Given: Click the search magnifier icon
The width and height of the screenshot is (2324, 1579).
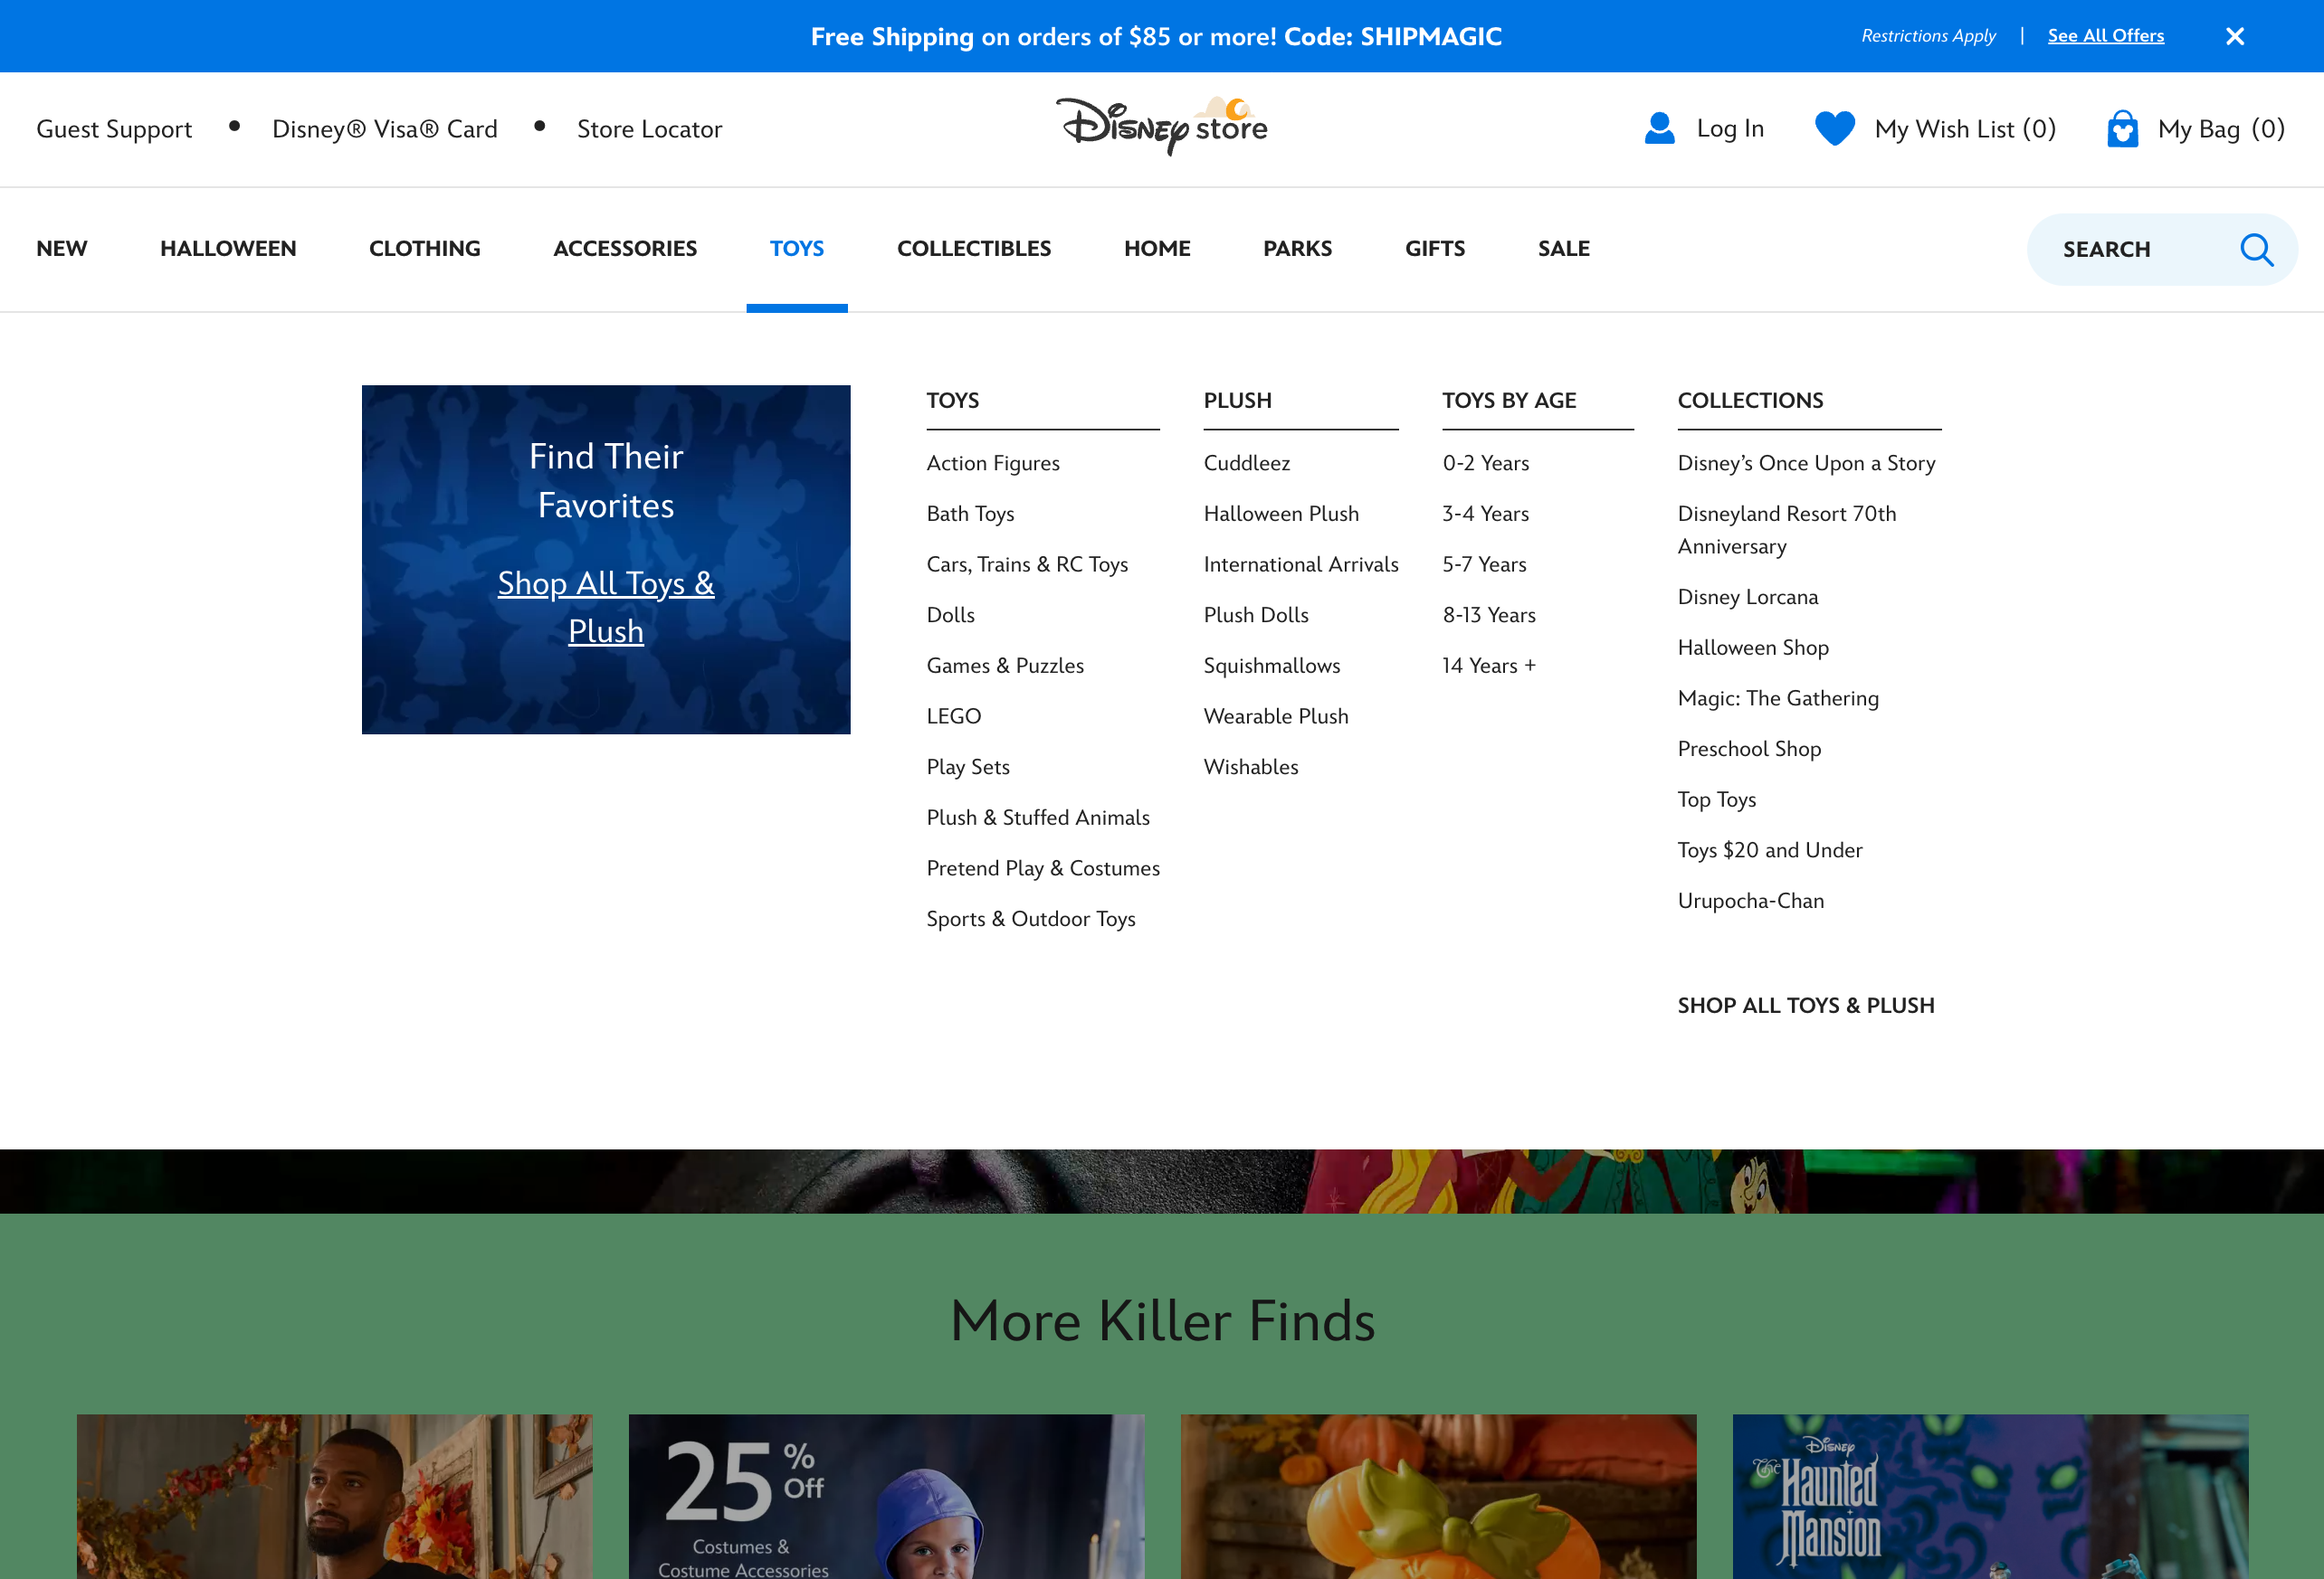Looking at the screenshot, I should (x=2257, y=249).
